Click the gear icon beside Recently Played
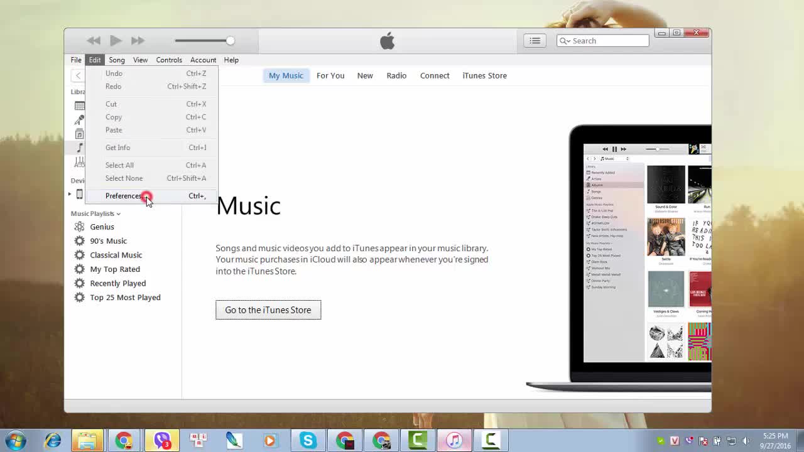The height and width of the screenshot is (452, 804). [x=79, y=283]
